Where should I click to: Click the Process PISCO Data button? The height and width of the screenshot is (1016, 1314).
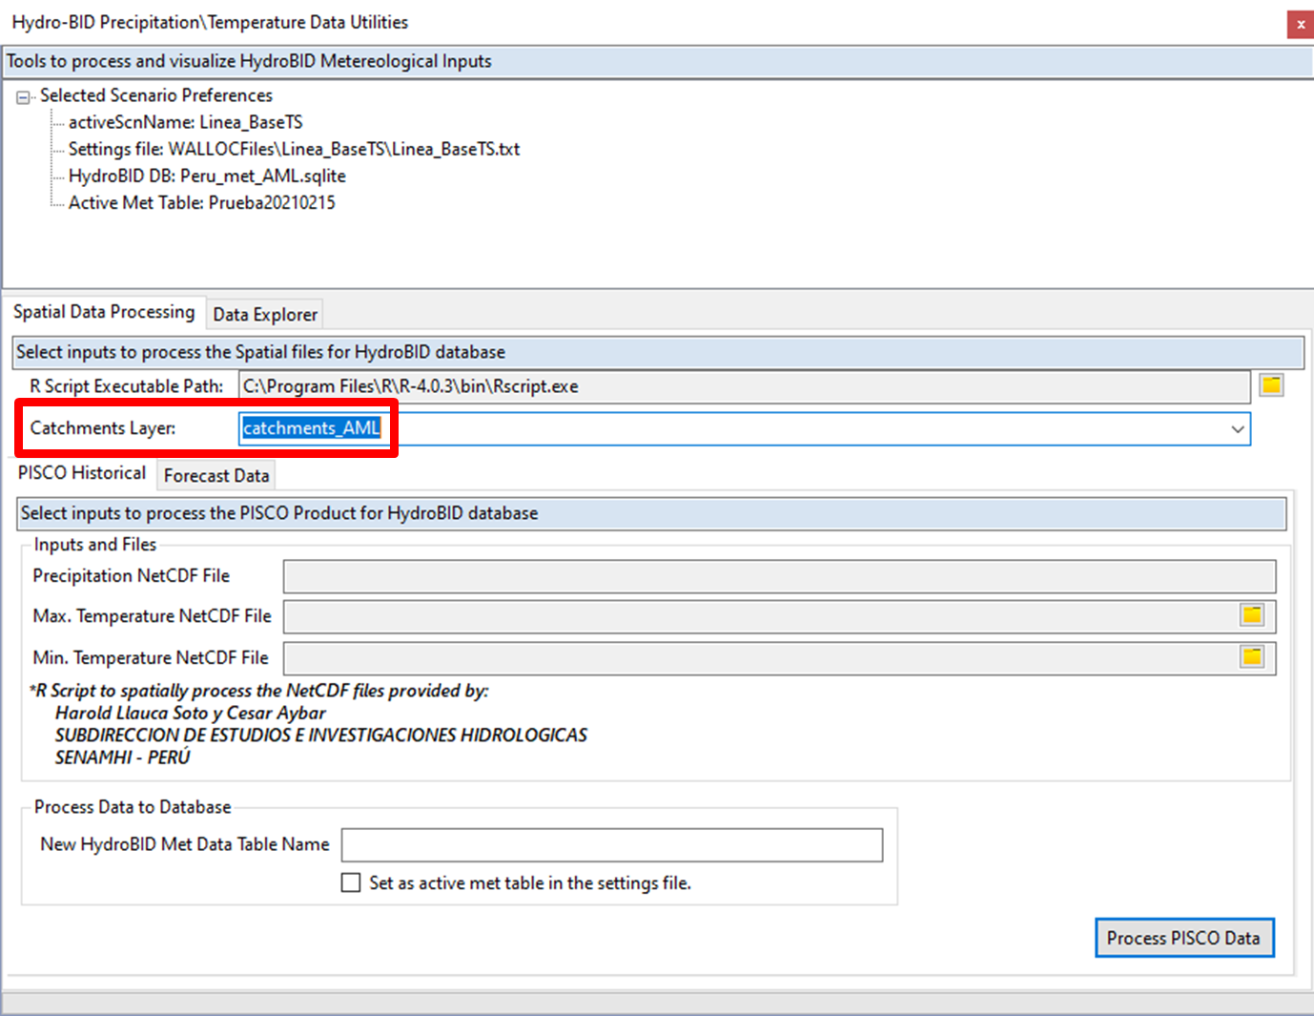(x=1184, y=938)
